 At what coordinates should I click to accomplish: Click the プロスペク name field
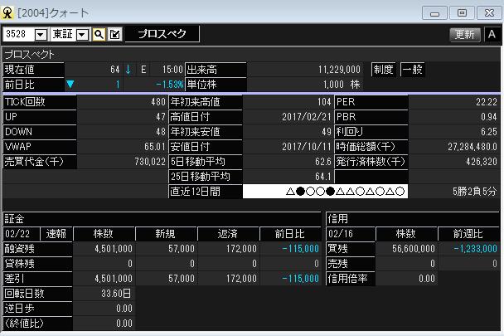coord(162,34)
